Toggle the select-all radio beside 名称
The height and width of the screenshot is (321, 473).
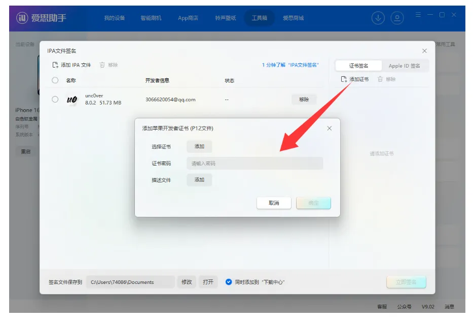click(x=55, y=80)
